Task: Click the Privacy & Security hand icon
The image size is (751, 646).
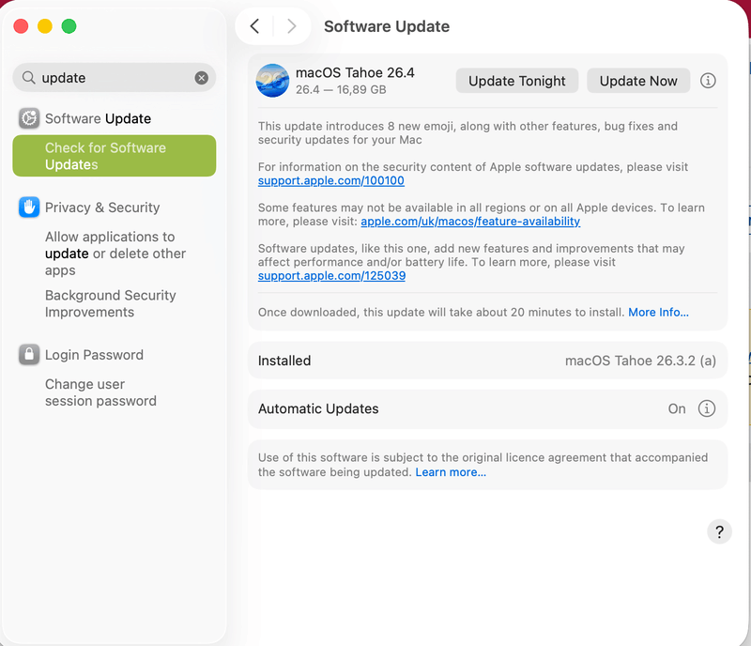Action: coord(29,208)
